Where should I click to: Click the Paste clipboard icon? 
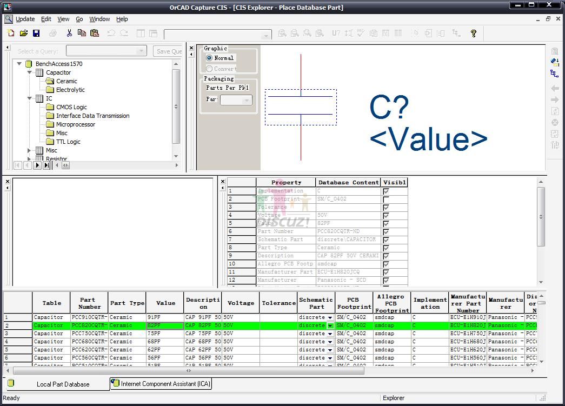click(x=95, y=34)
